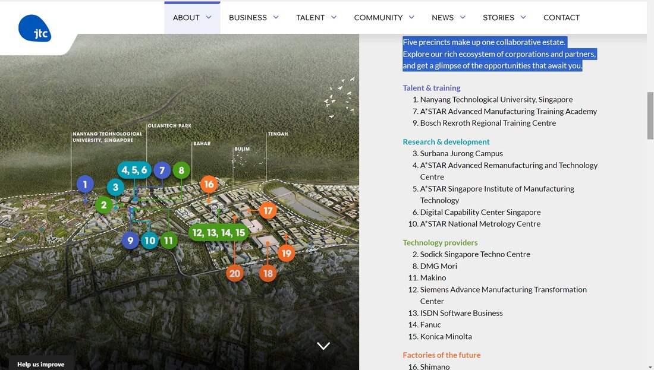Select orange map marker 19

pos(286,254)
